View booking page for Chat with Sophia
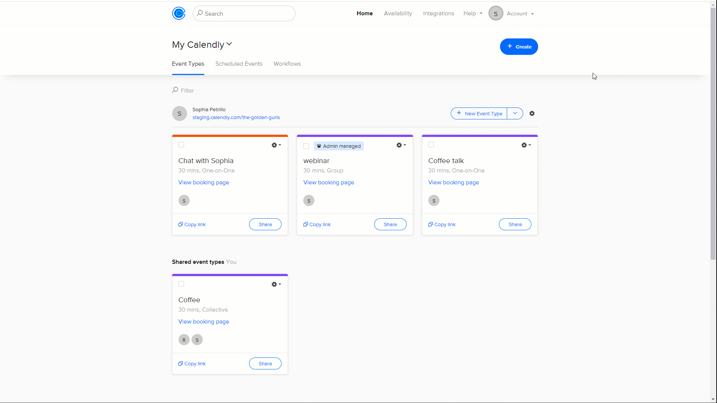Image resolution: width=717 pixels, height=403 pixels. [x=204, y=182]
